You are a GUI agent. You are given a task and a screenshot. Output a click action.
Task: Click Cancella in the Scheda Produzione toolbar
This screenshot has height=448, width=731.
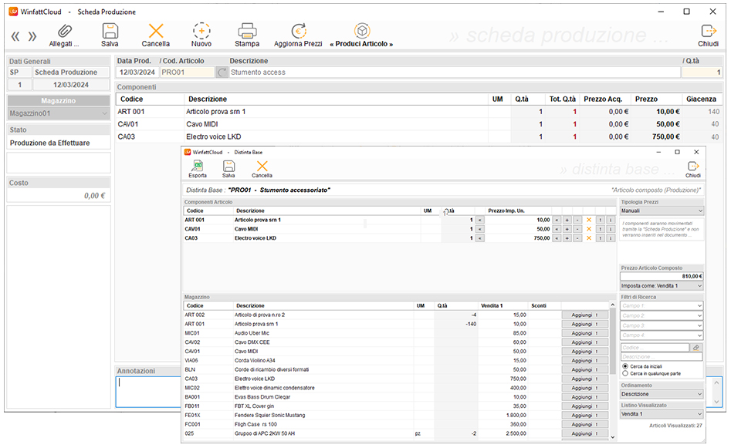156,35
